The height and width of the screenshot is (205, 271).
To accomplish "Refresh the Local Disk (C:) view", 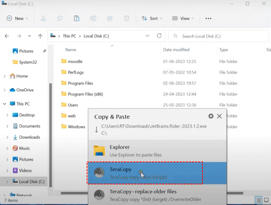I will 159,36.
